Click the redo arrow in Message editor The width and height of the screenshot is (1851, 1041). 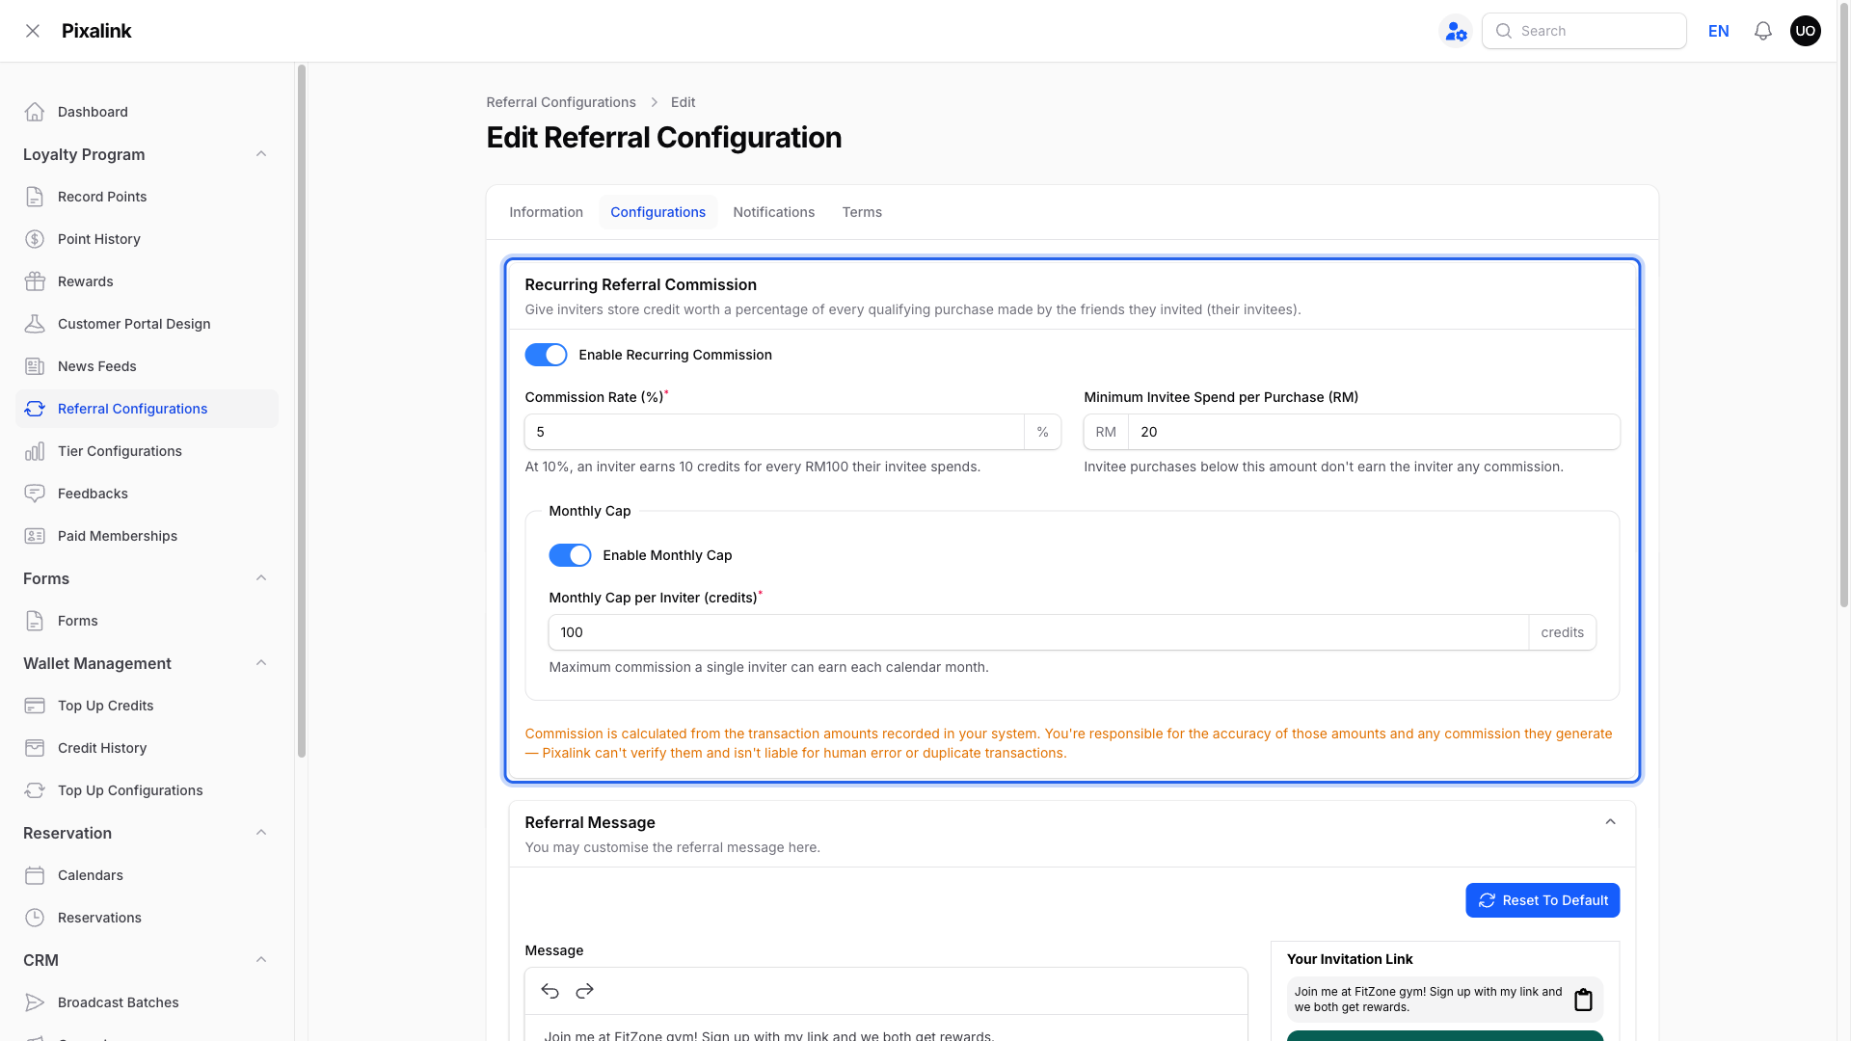tap(585, 991)
